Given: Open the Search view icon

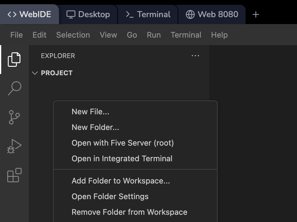Looking at the screenshot, I should [x=14, y=88].
